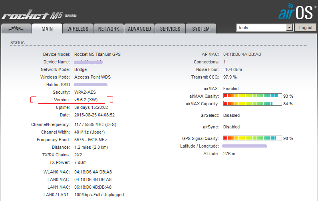Click the date value 2015-08-25 04:08:52

(x=94, y=115)
